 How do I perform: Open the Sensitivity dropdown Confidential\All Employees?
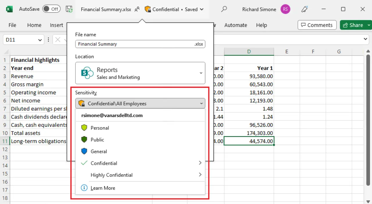tap(140, 103)
